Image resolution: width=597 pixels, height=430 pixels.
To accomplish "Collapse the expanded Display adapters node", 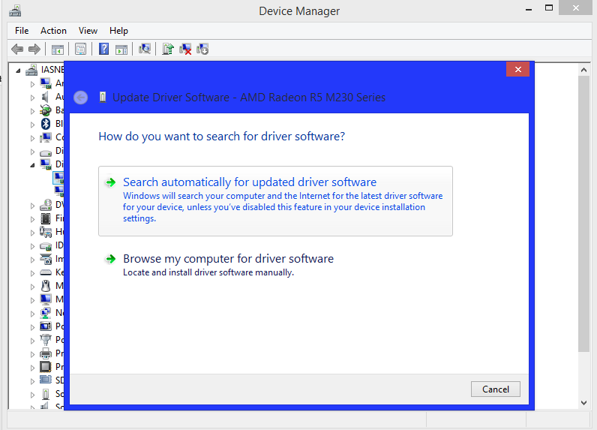I will tap(32, 164).
